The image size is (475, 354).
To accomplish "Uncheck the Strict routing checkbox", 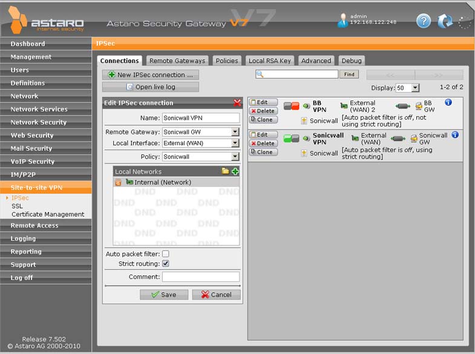I will 166,263.
